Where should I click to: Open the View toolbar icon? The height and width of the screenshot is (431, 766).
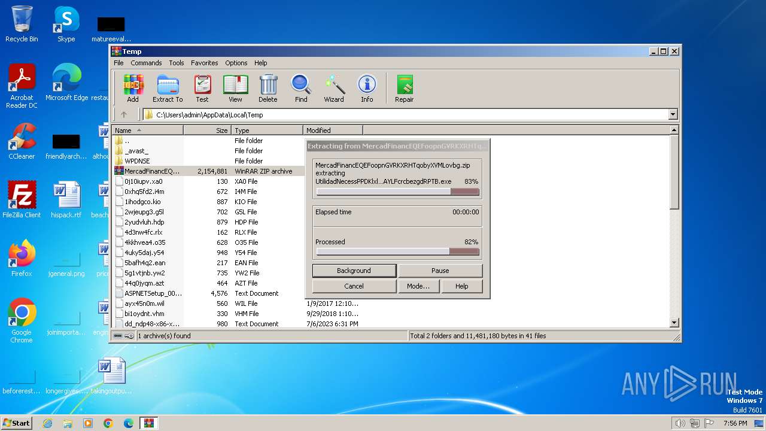click(235, 89)
